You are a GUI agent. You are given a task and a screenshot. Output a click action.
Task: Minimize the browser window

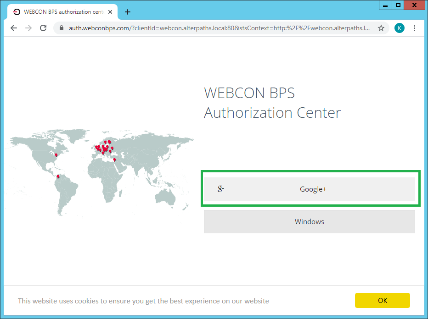[385, 5]
